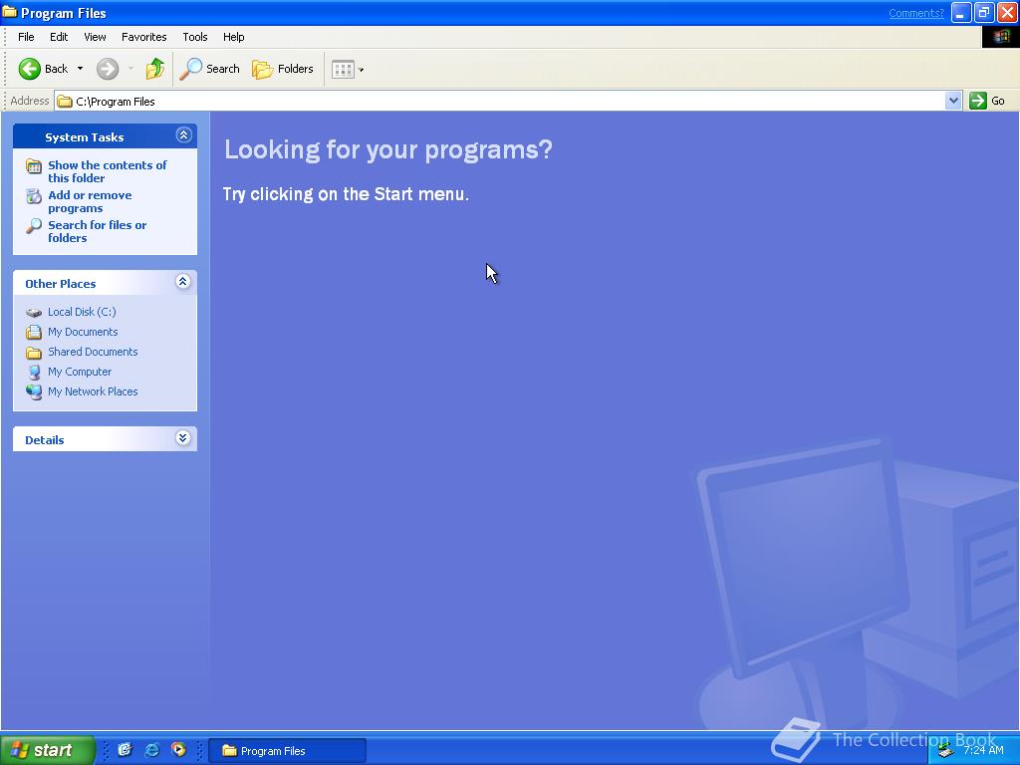Collapse the System Tasks panel

point(183,135)
